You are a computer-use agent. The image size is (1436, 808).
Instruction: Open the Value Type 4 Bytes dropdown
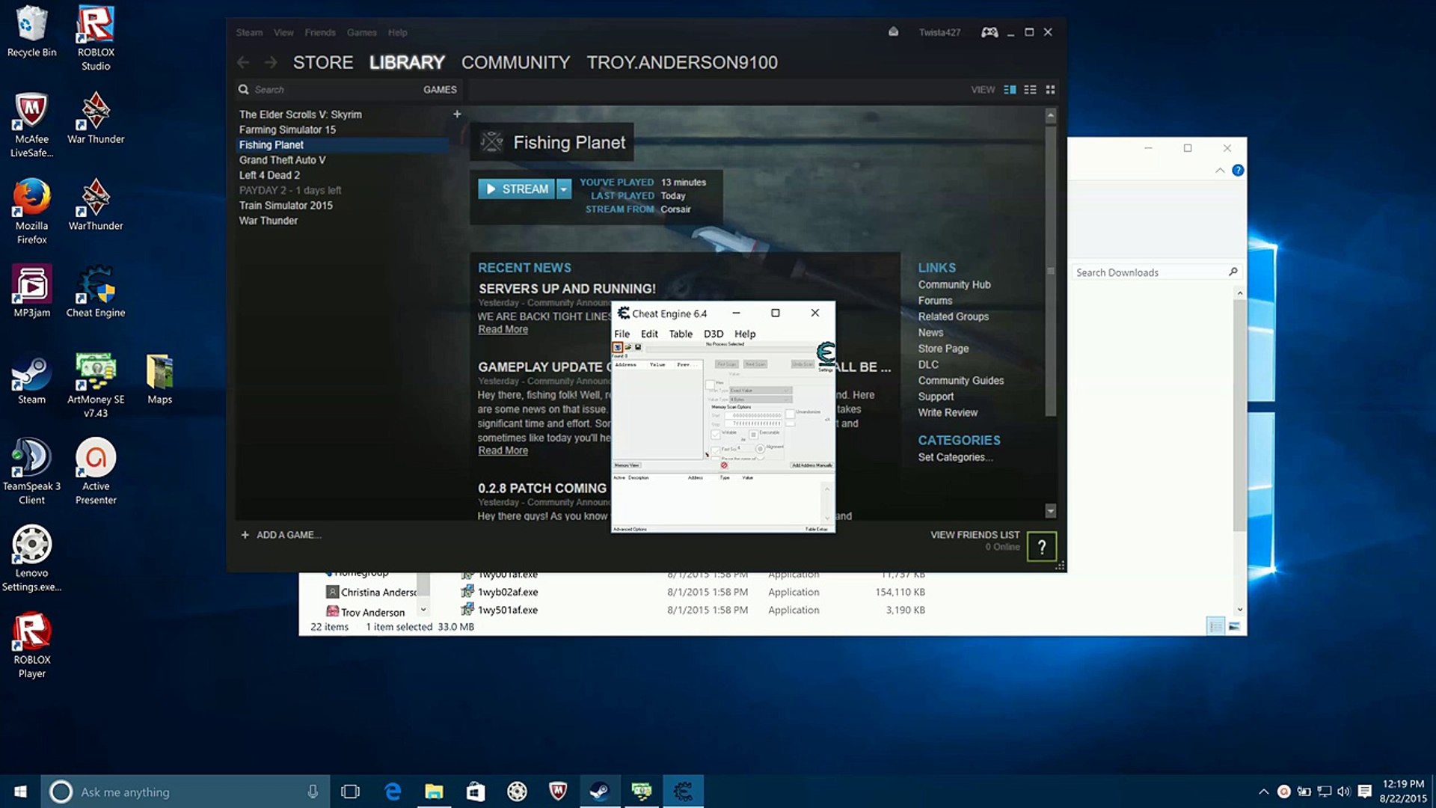[x=760, y=400]
